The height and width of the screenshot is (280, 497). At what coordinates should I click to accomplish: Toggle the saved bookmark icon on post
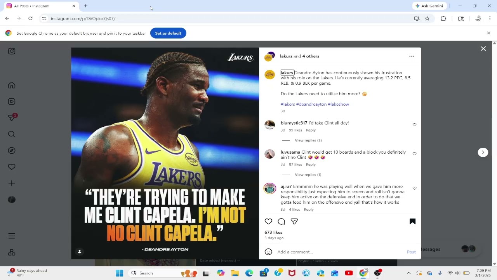coord(412,221)
